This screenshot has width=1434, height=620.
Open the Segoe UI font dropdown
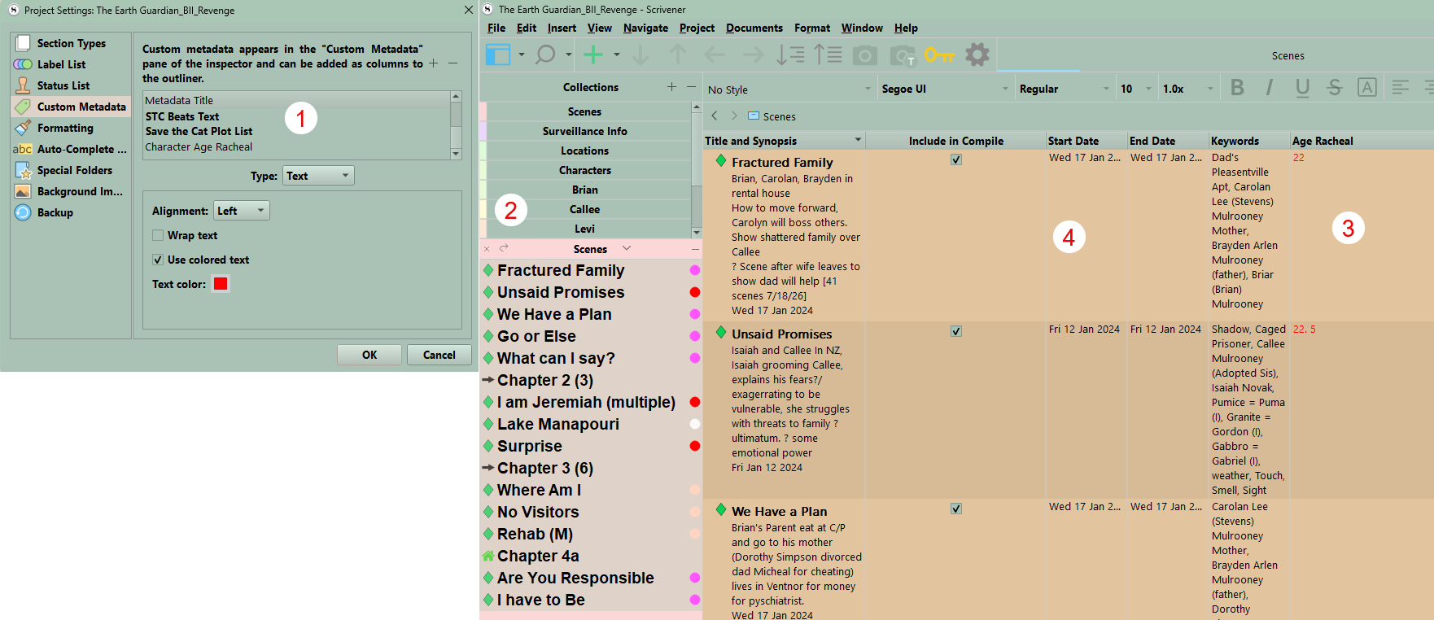[945, 89]
